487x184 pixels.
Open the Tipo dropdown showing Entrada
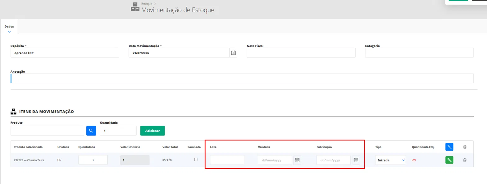pyautogui.click(x=390, y=160)
